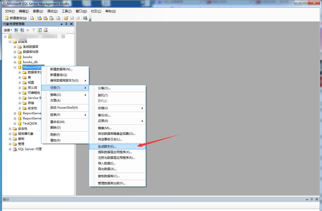Click the scroll icon with red X
The width and height of the screenshot is (322, 211).
point(46,30)
